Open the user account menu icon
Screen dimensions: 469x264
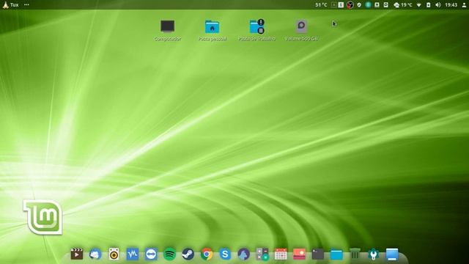click(x=464, y=5)
